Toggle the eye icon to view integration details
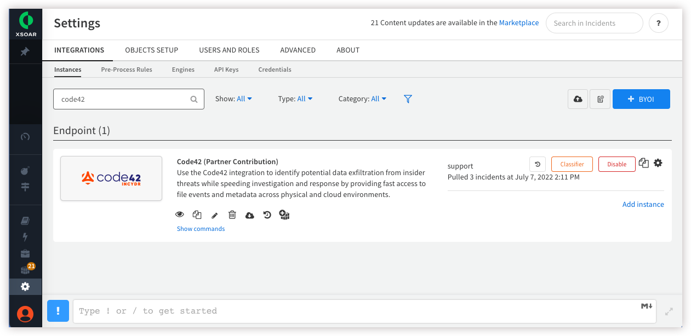The height and width of the screenshot is (336, 691). point(179,214)
